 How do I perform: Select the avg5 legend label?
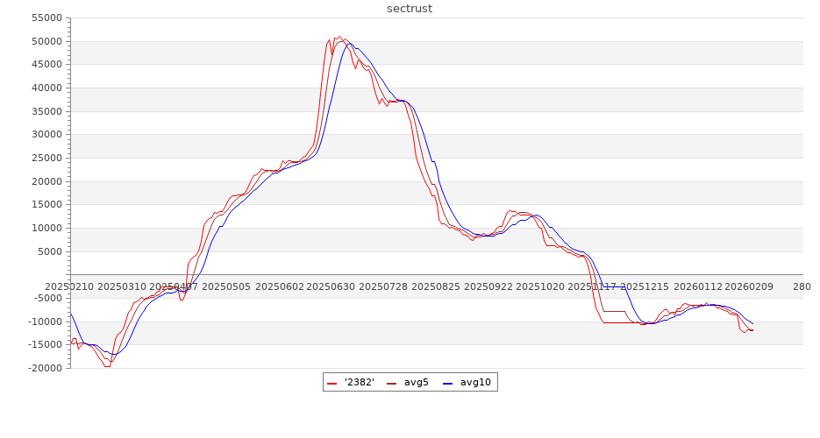pos(417,383)
